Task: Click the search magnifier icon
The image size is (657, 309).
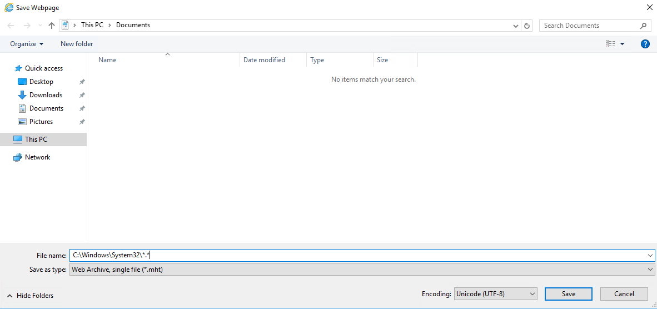Action: point(644,26)
